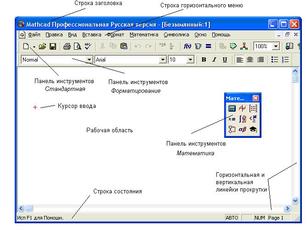Open the Окно menu
The height and width of the screenshot is (226, 306).
(x=200, y=35)
